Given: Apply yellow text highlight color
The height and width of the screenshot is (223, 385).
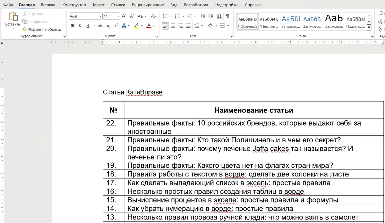Looking at the screenshot, I should (136, 26).
